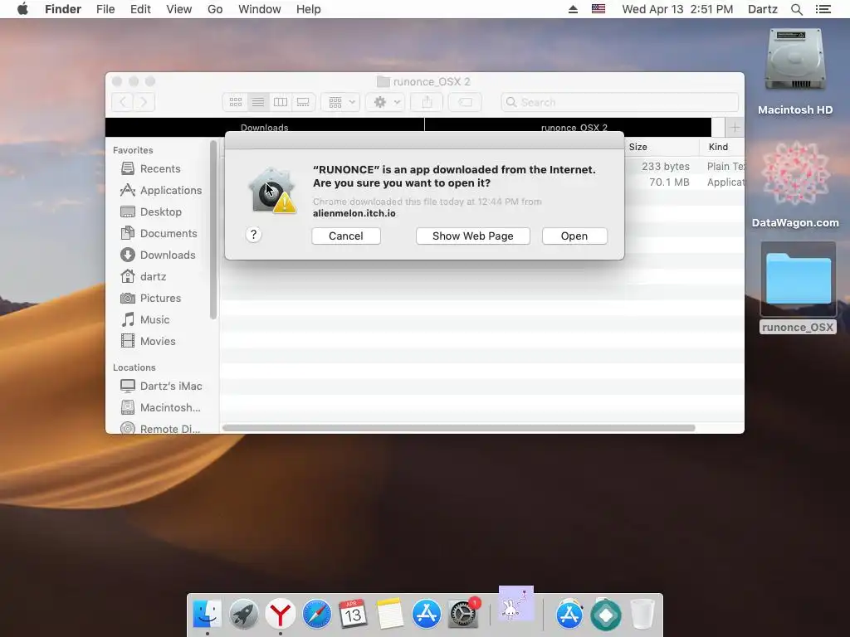The width and height of the screenshot is (850, 637).
Task: Click the horizontal scrollbar in Finder
Action: click(458, 428)
